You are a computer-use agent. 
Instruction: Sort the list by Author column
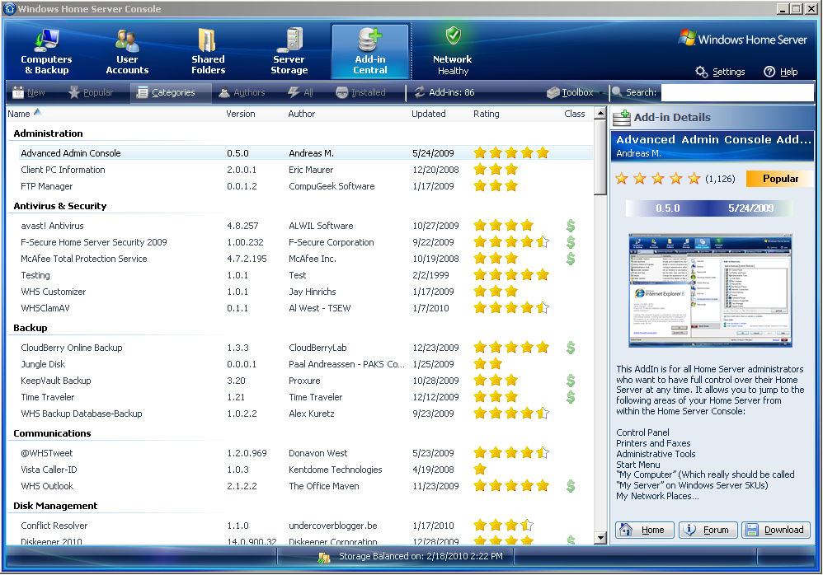point(301,114)
